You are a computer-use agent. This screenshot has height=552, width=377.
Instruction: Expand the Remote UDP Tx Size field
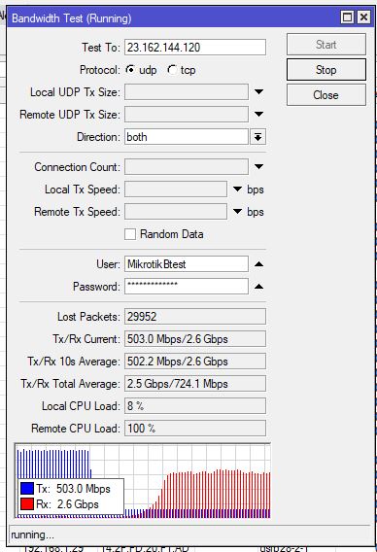coord(258,114)
